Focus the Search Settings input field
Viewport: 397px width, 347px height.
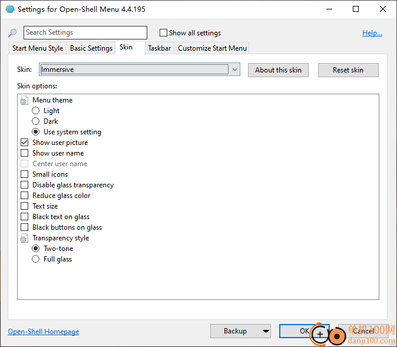click(85, 32)
